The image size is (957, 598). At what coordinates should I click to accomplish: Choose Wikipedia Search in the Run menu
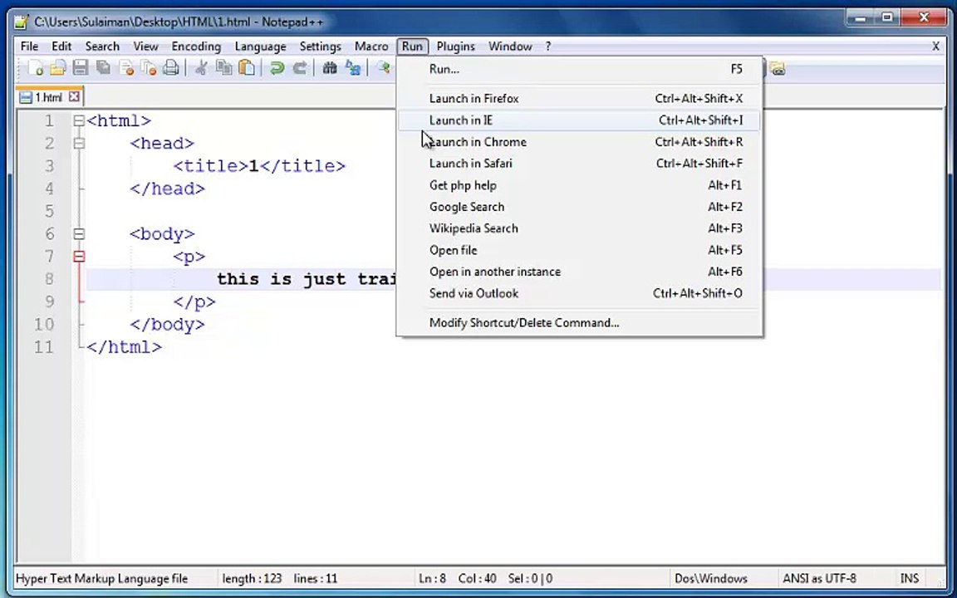click(579, 228)
